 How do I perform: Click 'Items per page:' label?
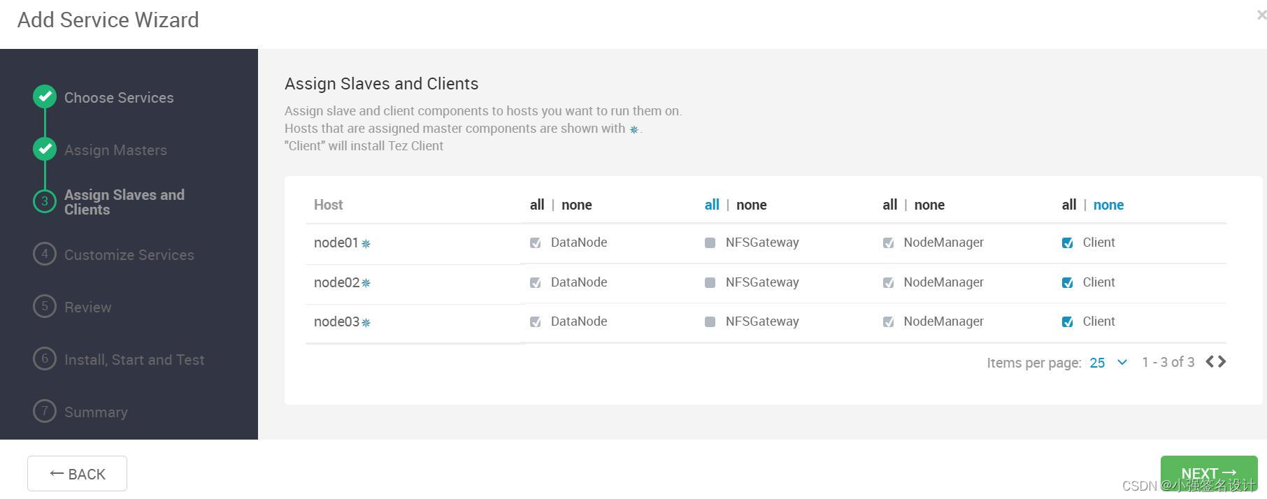coord(1034,363)
